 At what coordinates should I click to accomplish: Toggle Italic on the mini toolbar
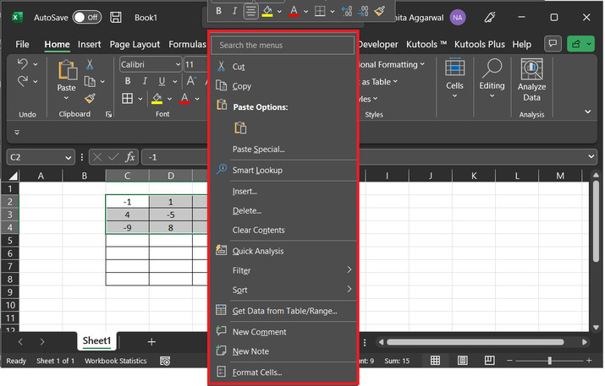(x=234, y=11)
